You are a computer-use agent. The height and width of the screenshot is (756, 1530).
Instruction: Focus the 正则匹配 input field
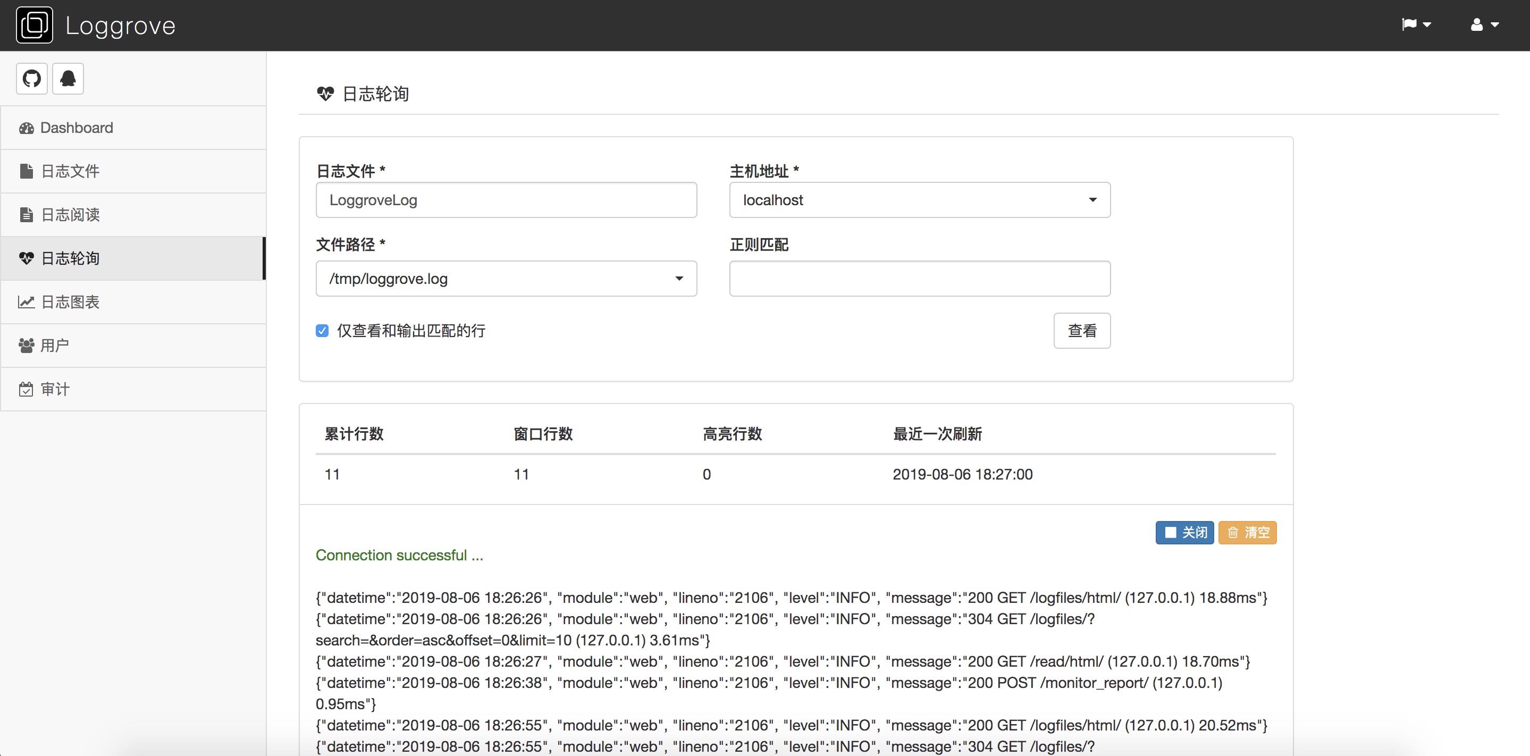click(x=919, y=279)
